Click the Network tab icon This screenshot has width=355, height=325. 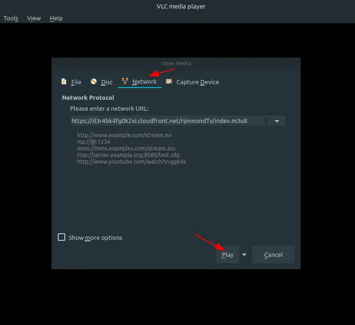tap(125, 81)
